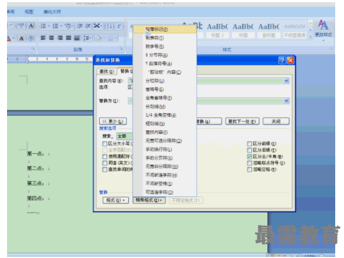
Task: Open the 搜索 direction dropdown showing 全部
Action: [x=124, y=136]
